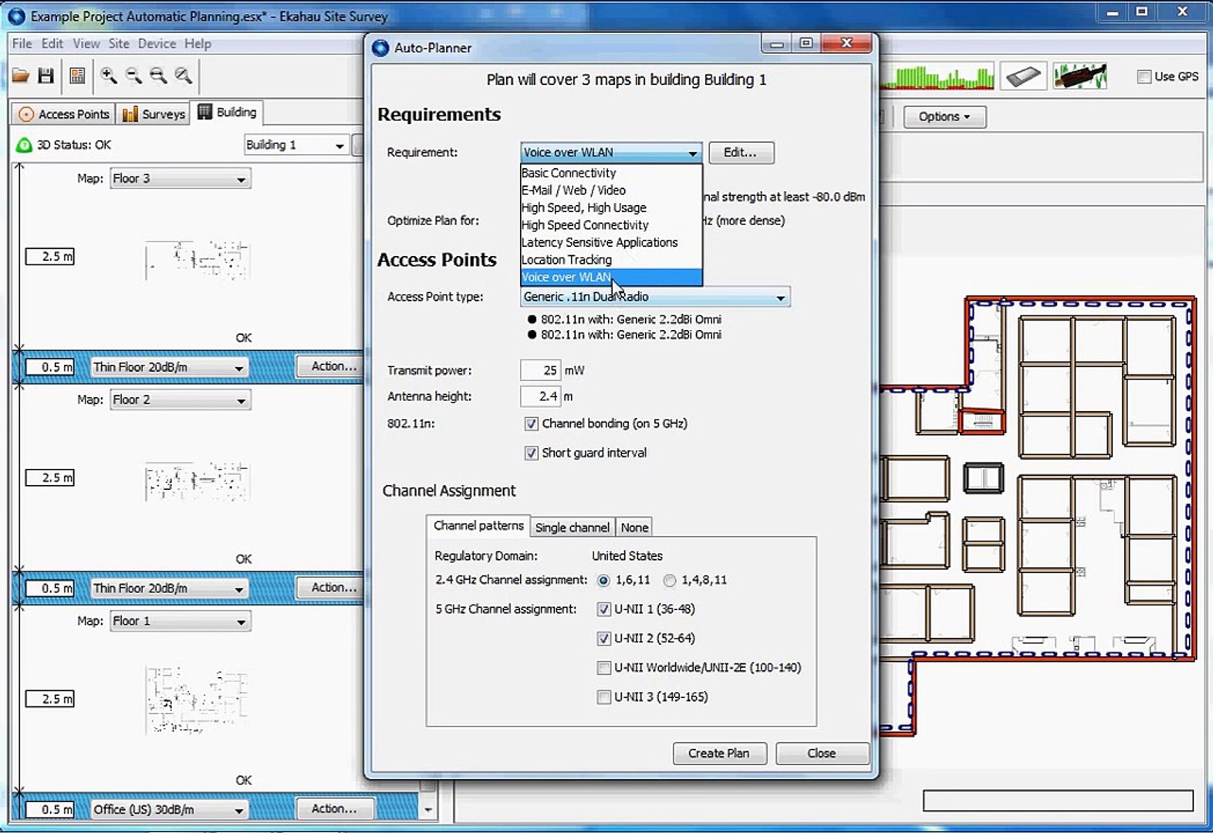Select the 1,4,8,11 channel assignment radio
The width and height of the screenshot is (1213, 833).
tap(669, 580)
